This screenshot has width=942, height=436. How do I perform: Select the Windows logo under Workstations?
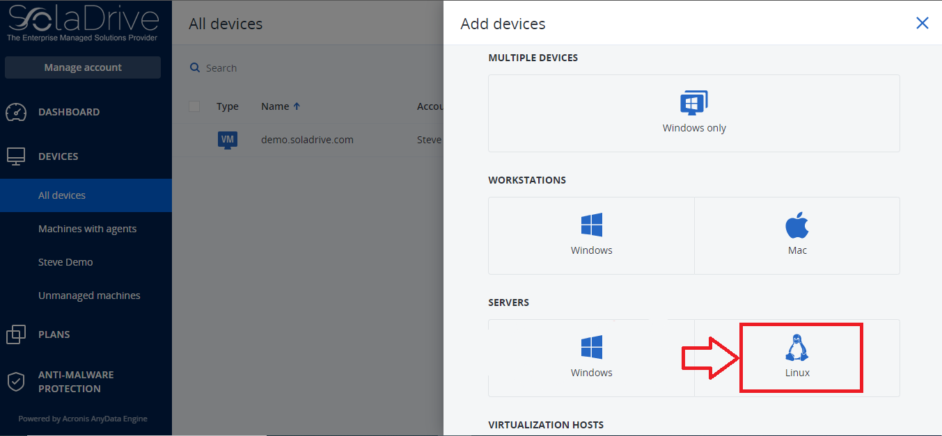[591, 225]
